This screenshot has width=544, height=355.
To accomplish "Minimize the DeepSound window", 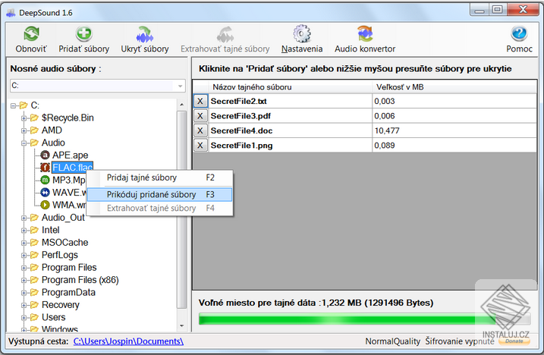I will click(480, 10).
